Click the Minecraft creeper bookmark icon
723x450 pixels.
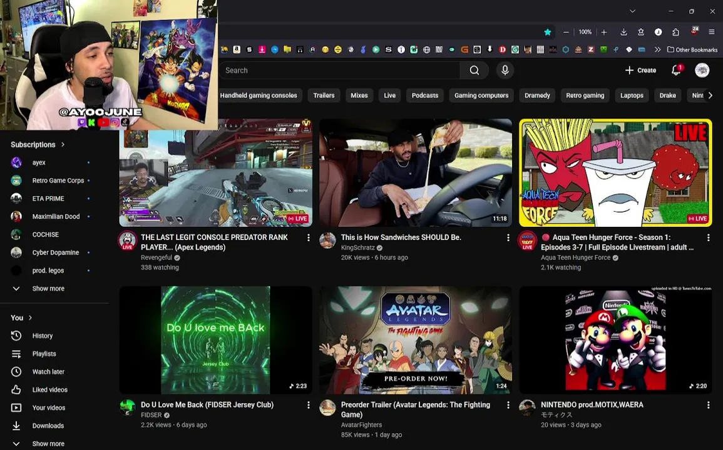pyautogui.click(x=603, y=49)
